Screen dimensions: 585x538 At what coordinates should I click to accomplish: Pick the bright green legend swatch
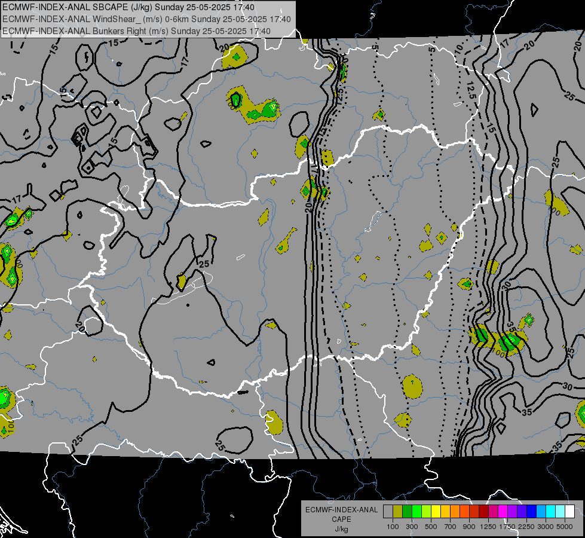[x=416, y=511]
